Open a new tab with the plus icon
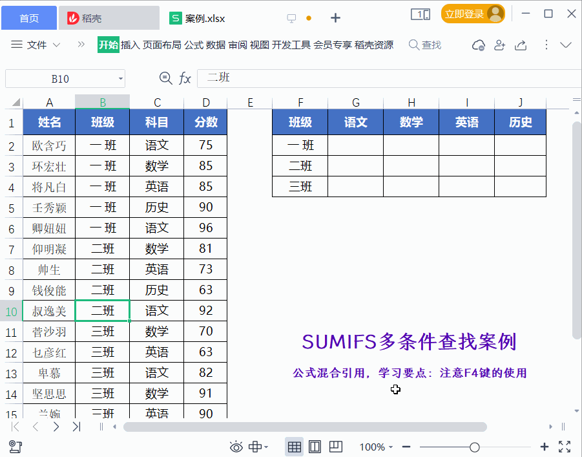 (335, 18)
